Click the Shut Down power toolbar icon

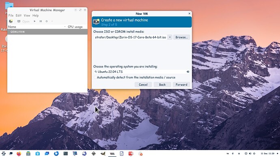tap(47, 21)
